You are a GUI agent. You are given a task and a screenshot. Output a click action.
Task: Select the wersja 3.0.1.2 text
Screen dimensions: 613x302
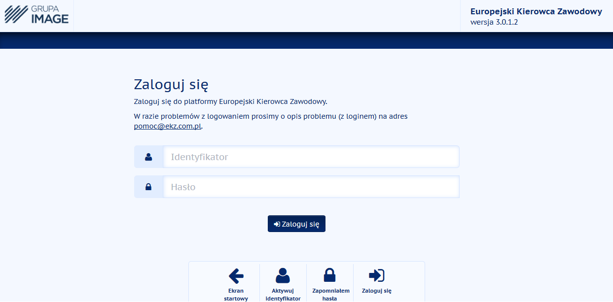[x=494, y=22]
